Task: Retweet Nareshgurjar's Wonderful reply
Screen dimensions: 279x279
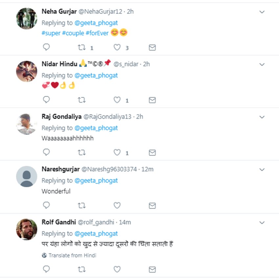Action: [x=82, y=205]
